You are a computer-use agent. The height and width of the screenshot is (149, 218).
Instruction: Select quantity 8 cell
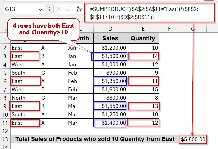click(x=143, y=98)
